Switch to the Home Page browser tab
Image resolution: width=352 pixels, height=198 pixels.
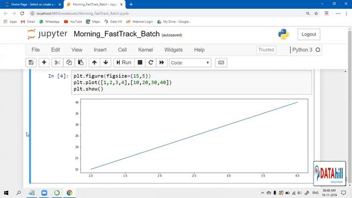pos(32,4)
